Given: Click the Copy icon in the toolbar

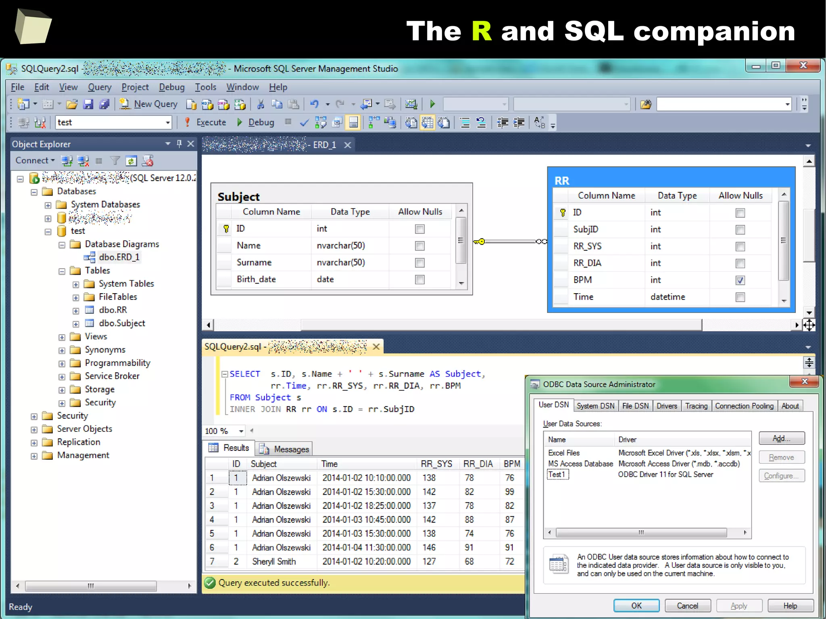Looking at the screenshot, I should pyautogui.click(x=277, y=104).
